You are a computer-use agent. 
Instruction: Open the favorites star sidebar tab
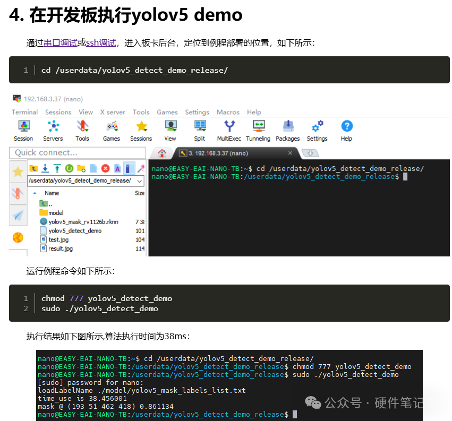tap(18, 171)
